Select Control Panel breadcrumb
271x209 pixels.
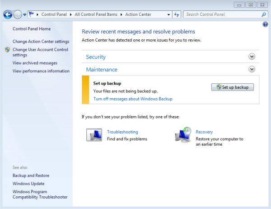pos(54,14)
